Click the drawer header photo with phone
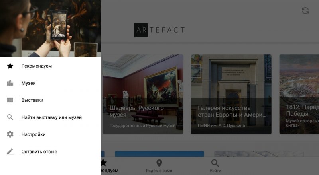The width and height of the screenshot is (319, 175). click(51, 28)
